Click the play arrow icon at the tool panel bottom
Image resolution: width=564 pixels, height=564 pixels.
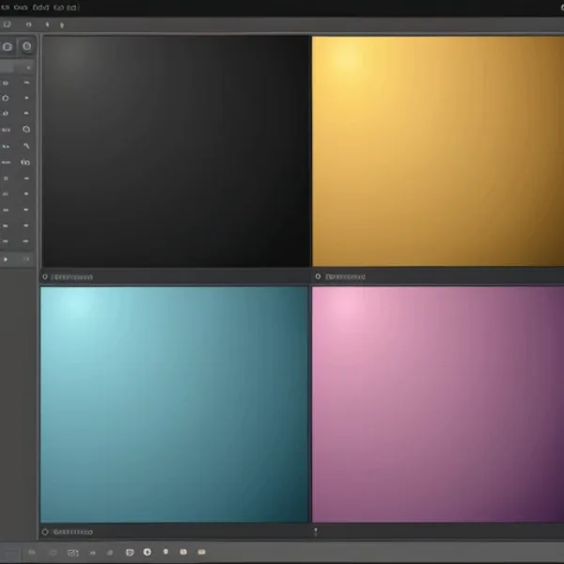7,258
